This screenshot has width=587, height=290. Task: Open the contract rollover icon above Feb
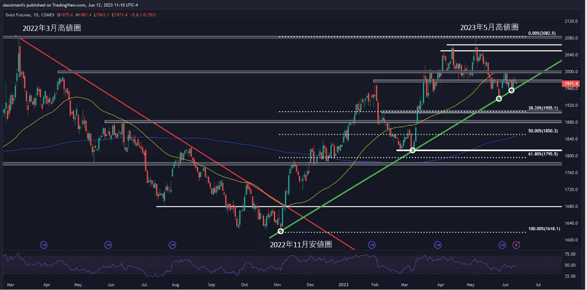[x=372, y=245]
